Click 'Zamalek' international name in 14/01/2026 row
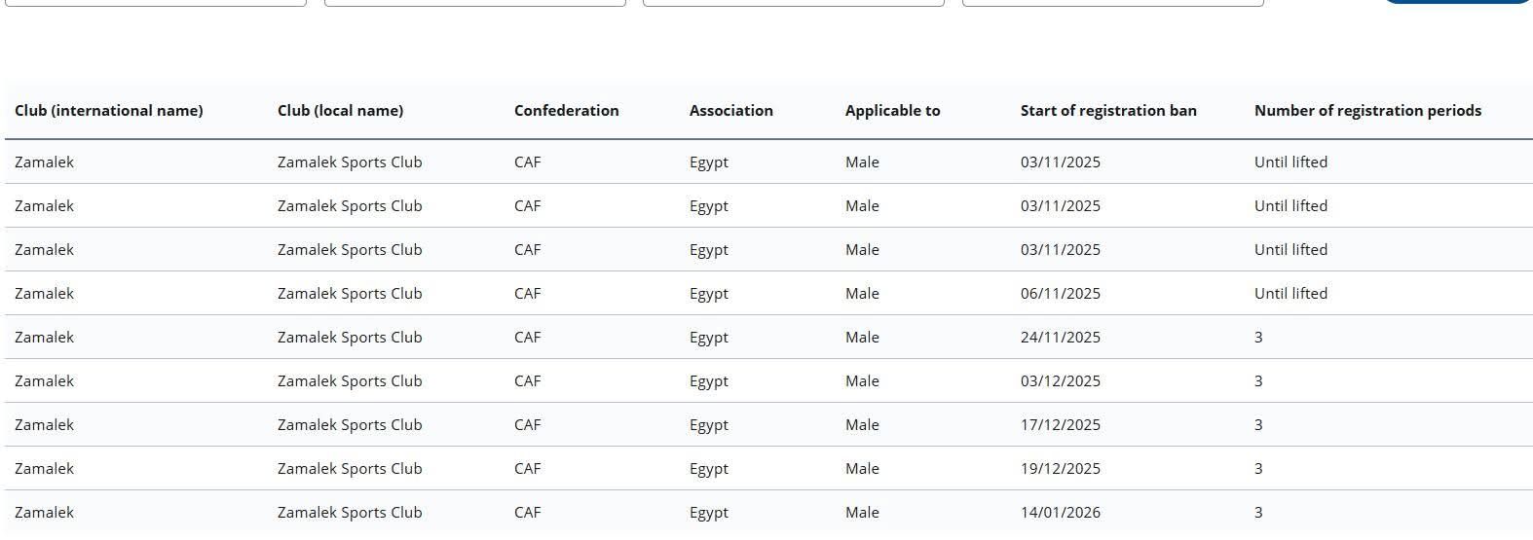1533x540 pixels. pyautogui.click(x=44, y=513)
